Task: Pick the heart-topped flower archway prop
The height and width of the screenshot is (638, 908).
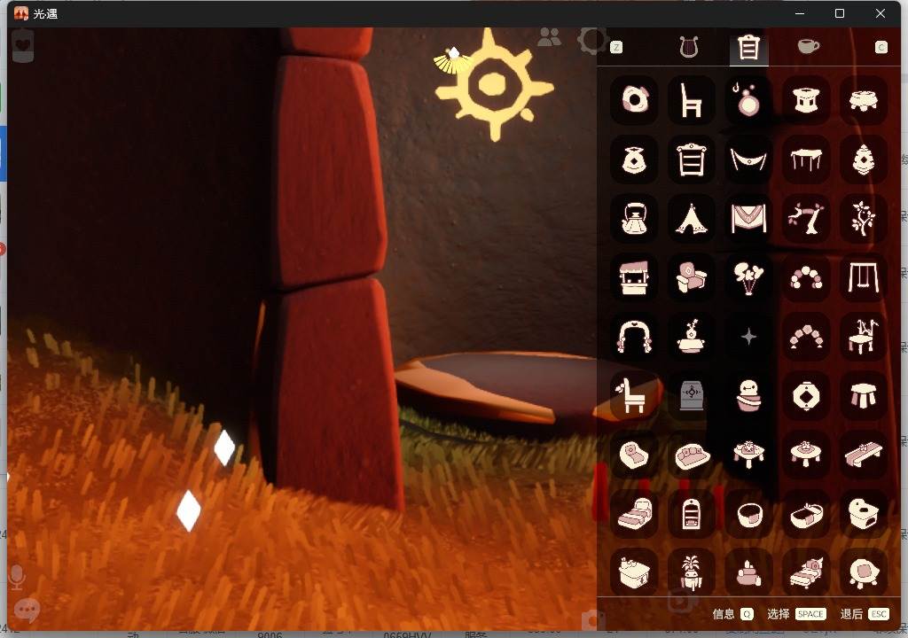Action: [x=634, y=337]
